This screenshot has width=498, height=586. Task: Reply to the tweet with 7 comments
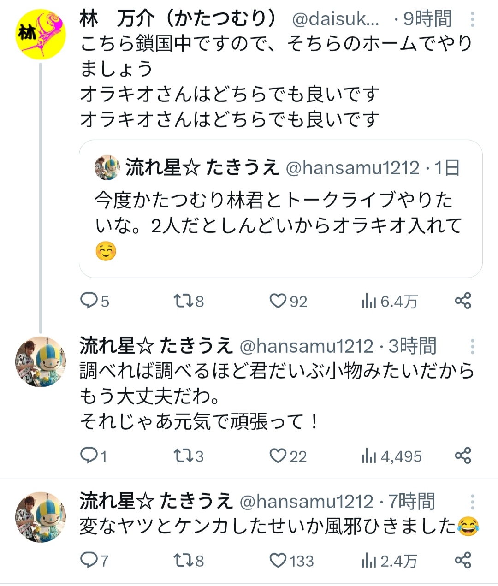(x=95, y=561)
